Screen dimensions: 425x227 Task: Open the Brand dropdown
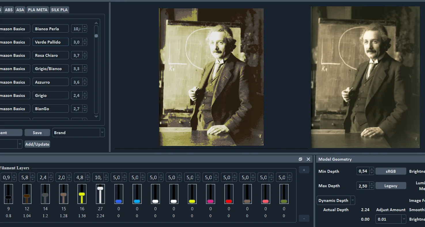(x=78, y=133)
